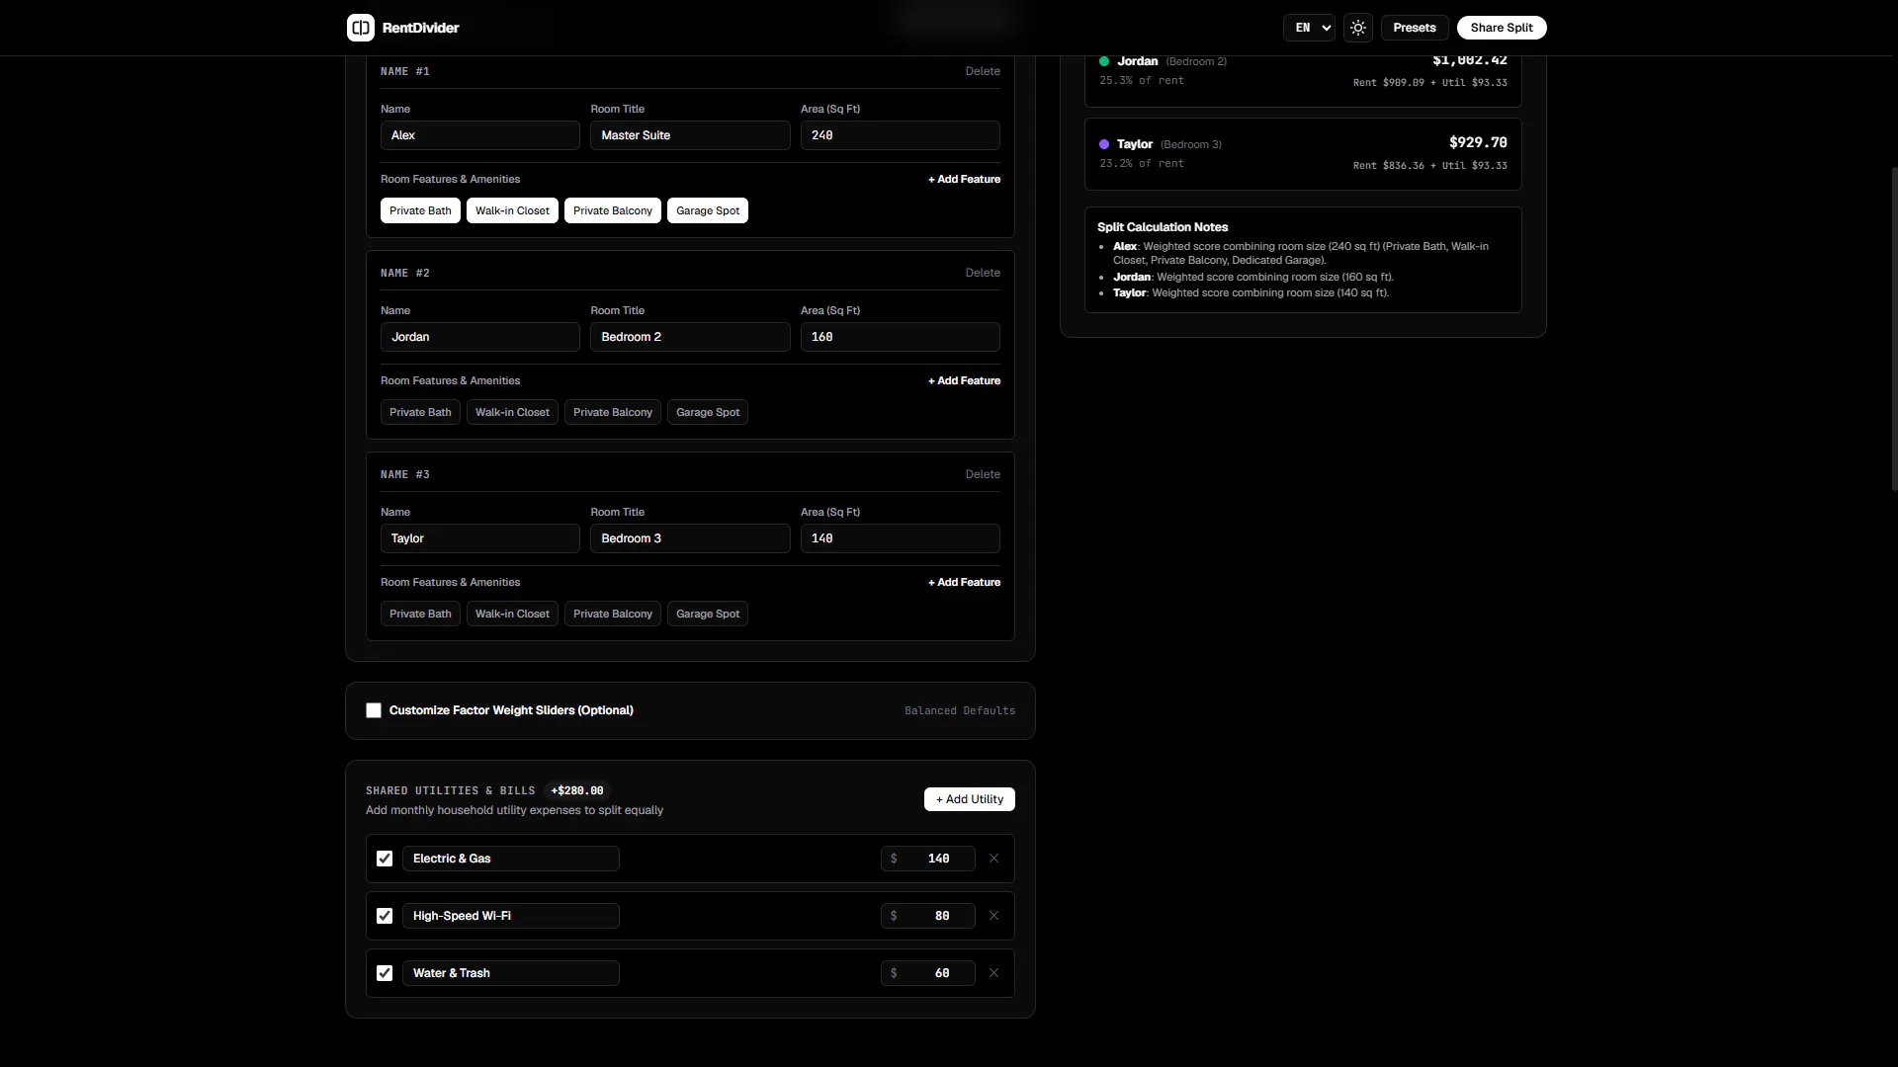Click the Share Split button
This screenshot has height=1067, width=1898.
click(1502, 28)
